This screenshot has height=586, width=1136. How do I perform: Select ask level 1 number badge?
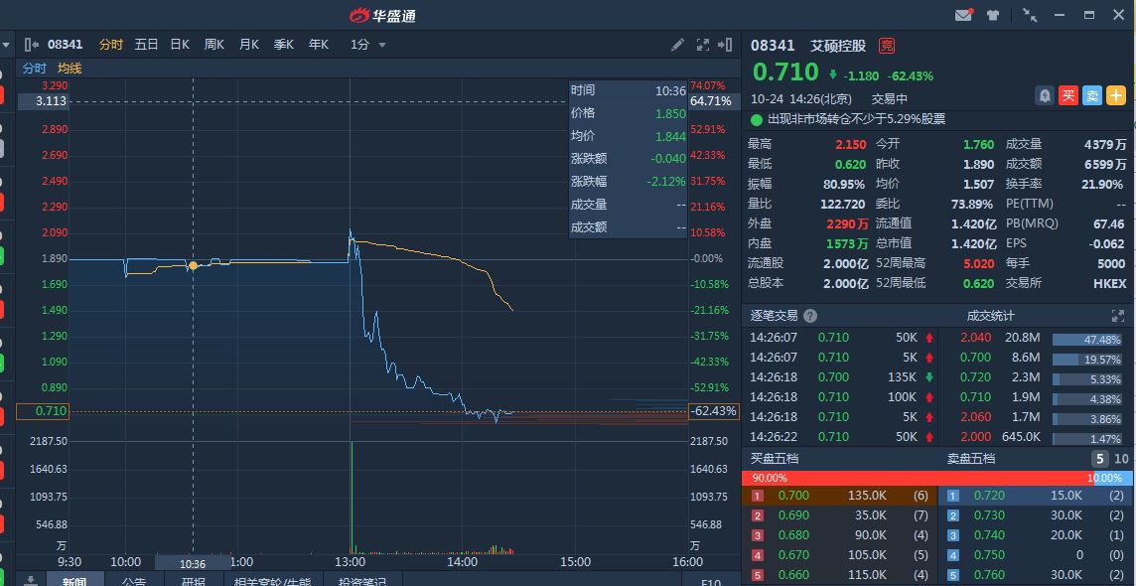click(x=953, y=497)
